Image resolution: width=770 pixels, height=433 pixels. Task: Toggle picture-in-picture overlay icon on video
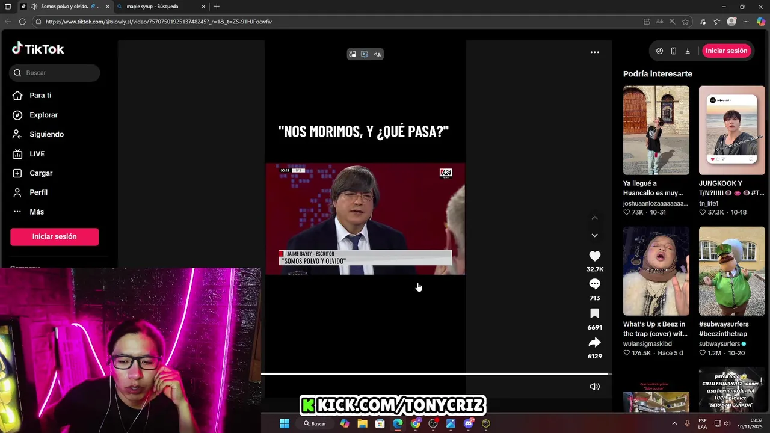(353, 54)
